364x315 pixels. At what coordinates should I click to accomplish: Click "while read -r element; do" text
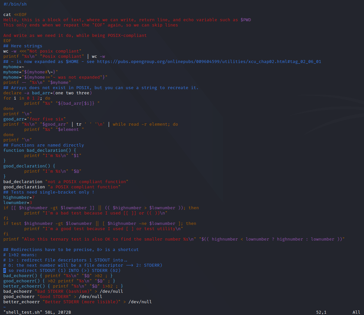pyautogui.click(x=145, y=124)
